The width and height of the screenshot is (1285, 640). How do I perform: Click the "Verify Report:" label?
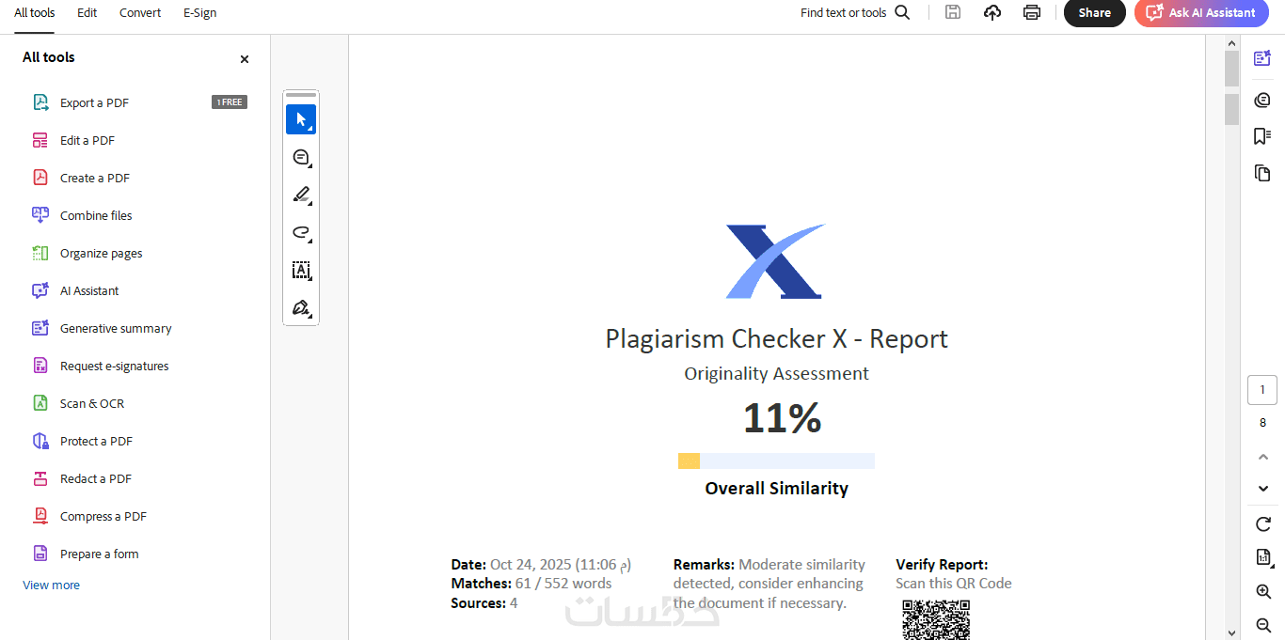pos(942,565)
